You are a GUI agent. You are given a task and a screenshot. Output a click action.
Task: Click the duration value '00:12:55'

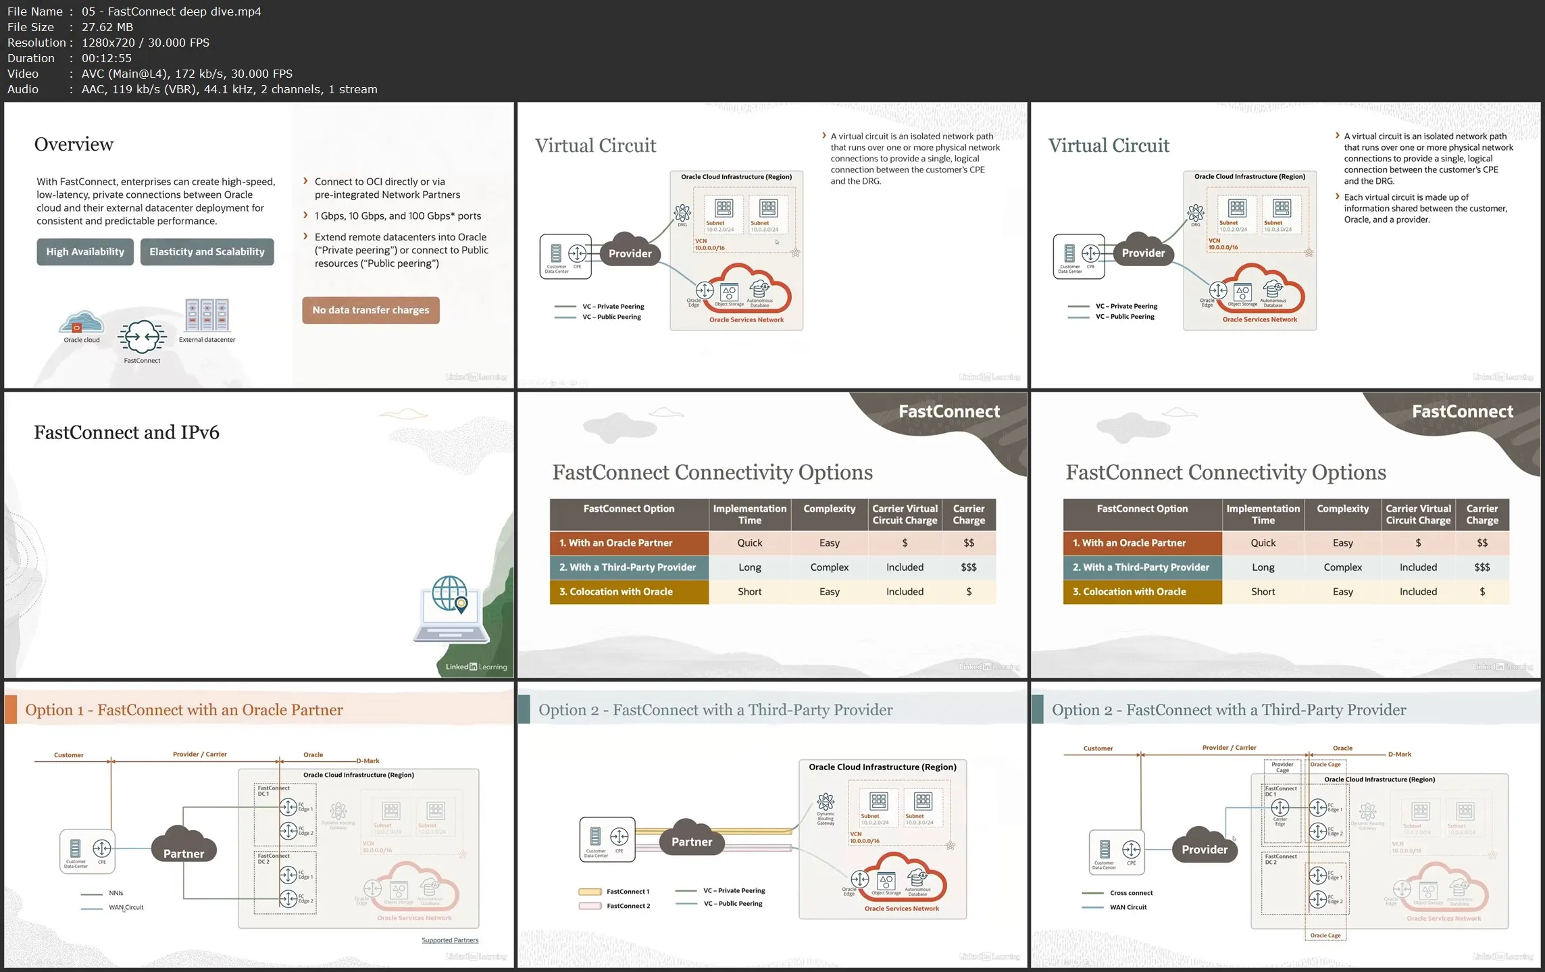point(107,58)
